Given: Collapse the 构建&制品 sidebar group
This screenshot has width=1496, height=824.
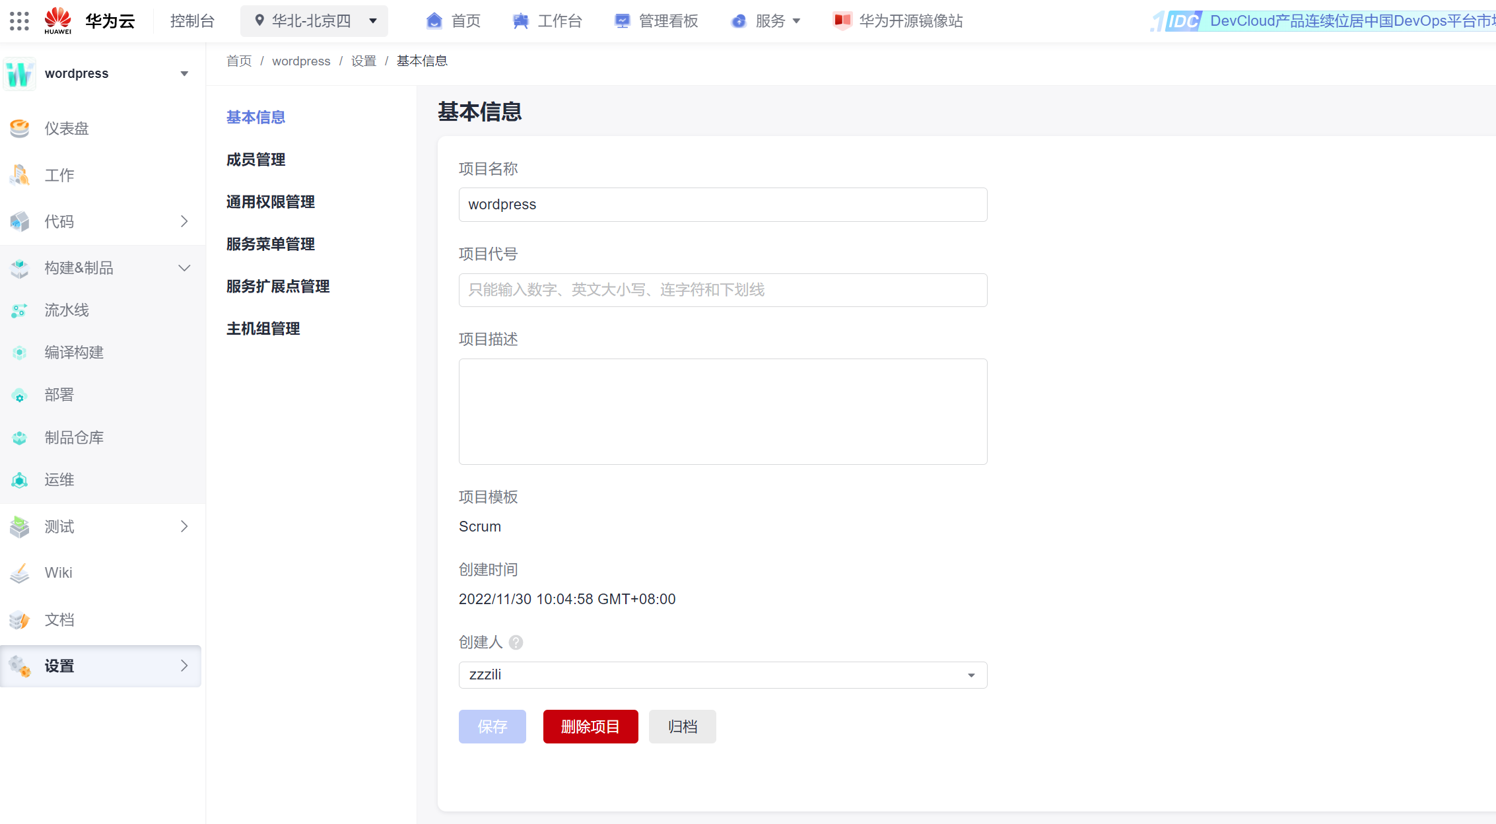Looking at the screenshot, I should point(184,267).
